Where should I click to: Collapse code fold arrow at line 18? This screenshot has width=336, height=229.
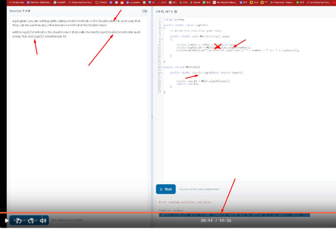[162, 67]
